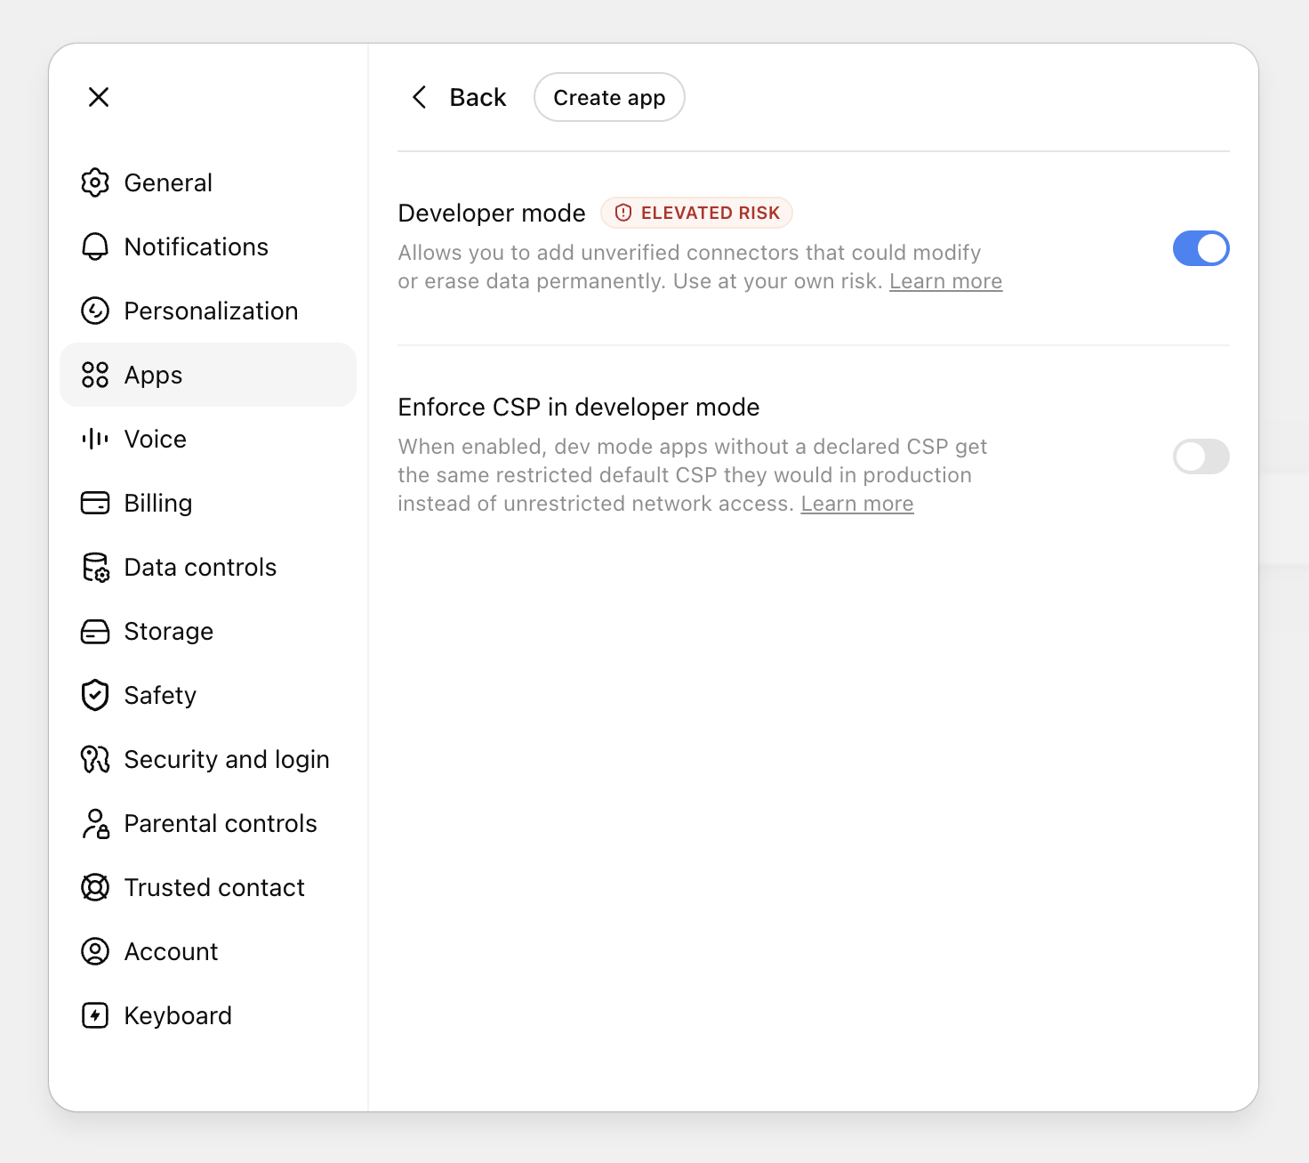Open the Data controls section
This screenshot has width=1309, height=1163.
coord(208,567)
